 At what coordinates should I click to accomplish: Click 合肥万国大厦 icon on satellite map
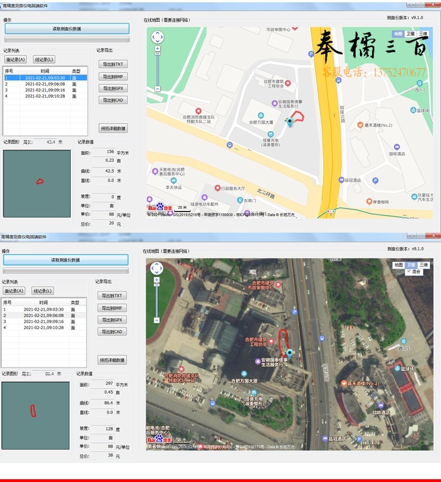tap(244, 373)
